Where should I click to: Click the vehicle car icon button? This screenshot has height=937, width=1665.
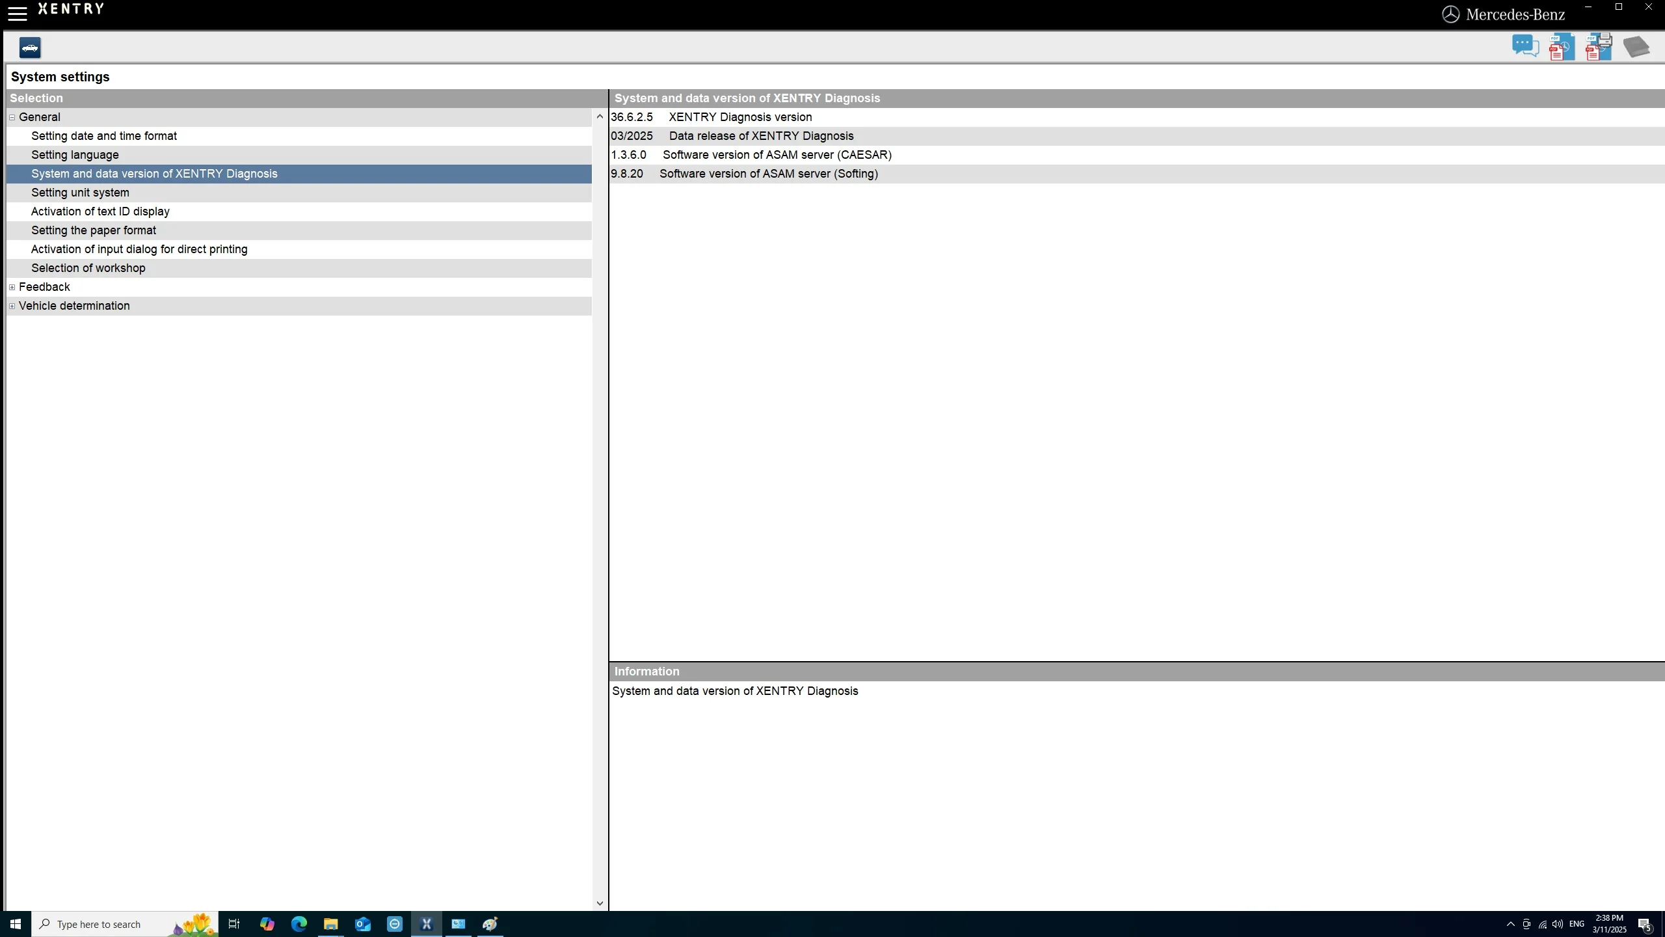(x=30, y=48)
